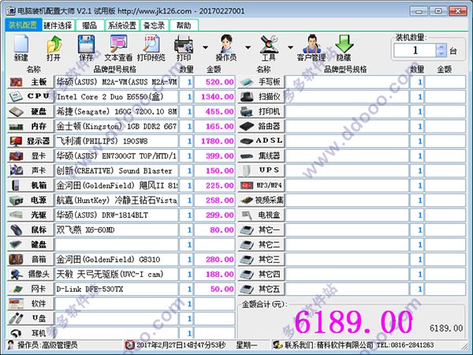The height and width of the screenshot is (355, 473).
Task: Select the 打印机 printer component button
Action: [261, 111]
